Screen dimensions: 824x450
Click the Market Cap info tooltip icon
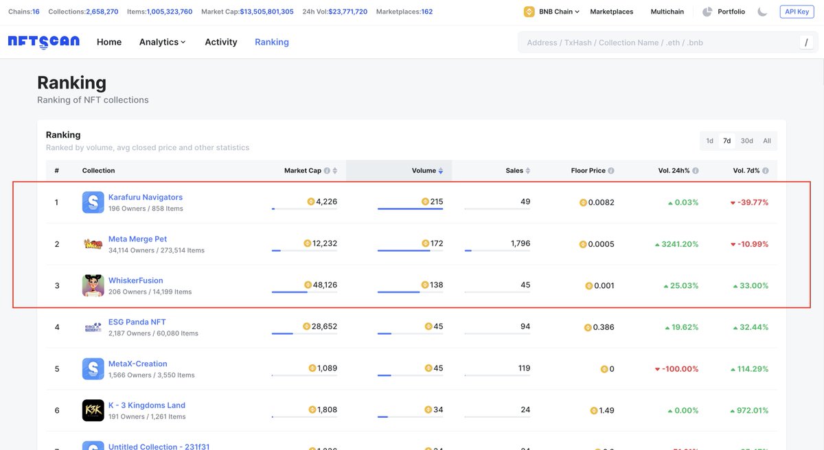[x=328, y=170]
